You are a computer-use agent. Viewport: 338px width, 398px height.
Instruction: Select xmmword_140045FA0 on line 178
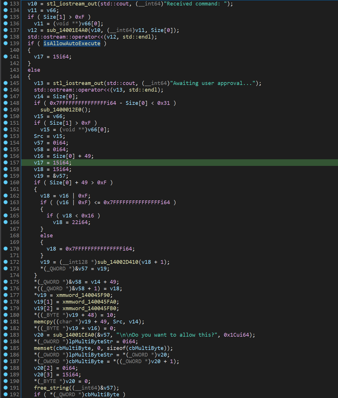(x=89, y=302)
